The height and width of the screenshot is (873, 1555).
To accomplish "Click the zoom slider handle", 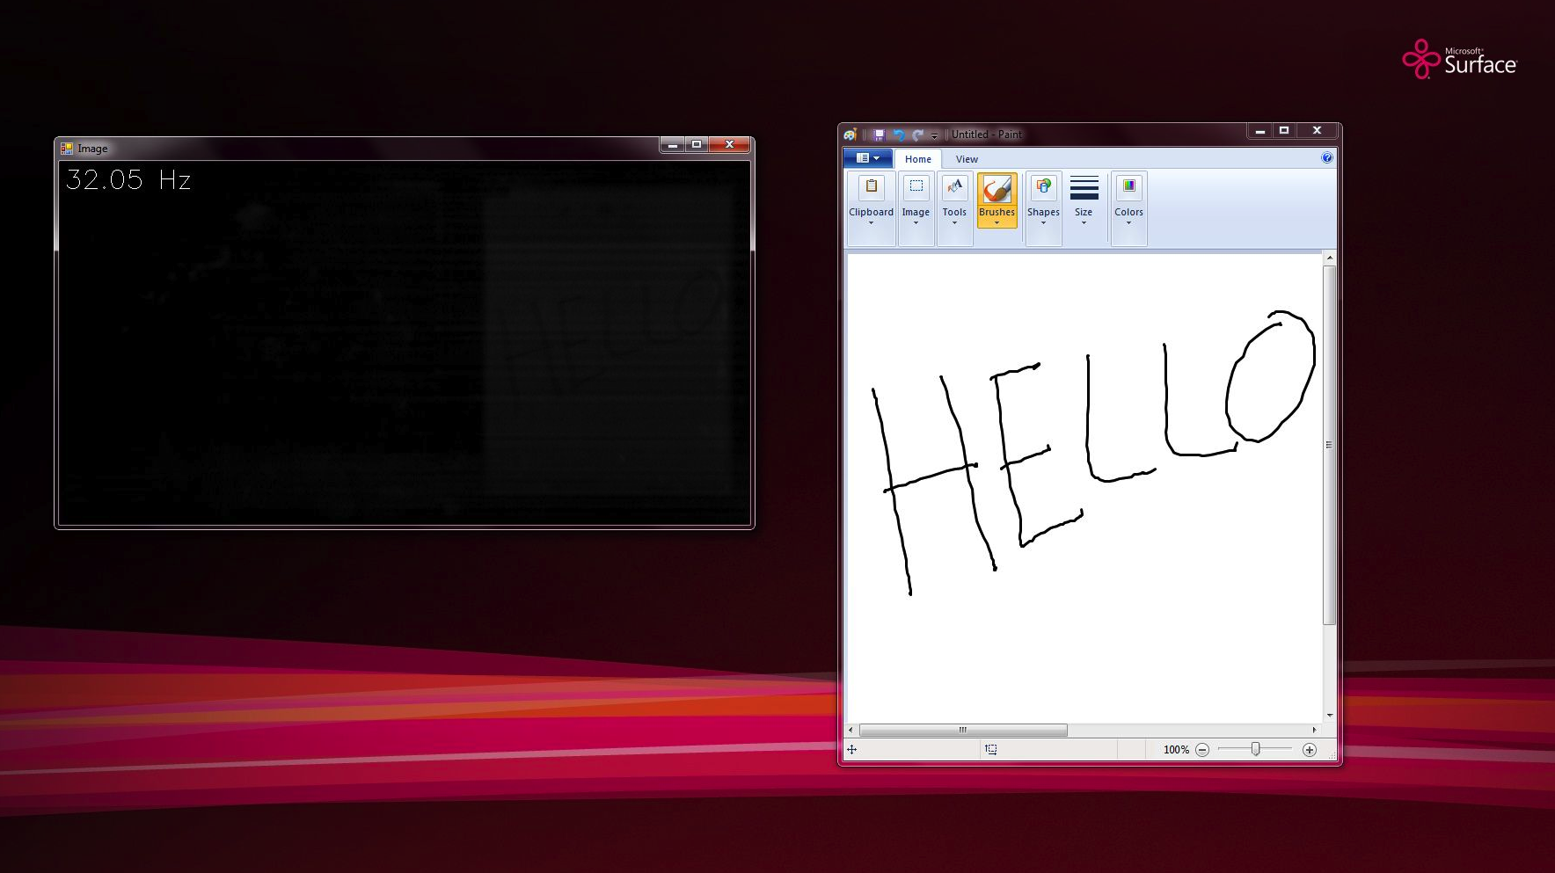I will point(1256,749).
